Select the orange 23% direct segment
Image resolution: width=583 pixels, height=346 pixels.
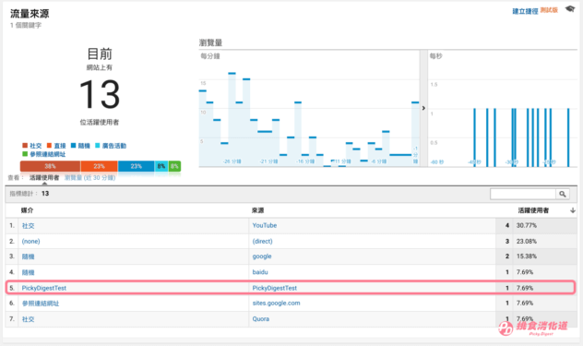99,166
